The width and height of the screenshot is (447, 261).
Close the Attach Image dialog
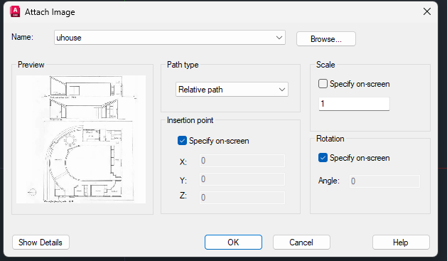tap(427, 11)
